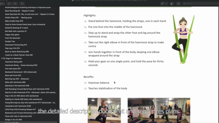Viewport: 219px width, 123px height.
Task: Open Hammock Swing #20 in the outline
Action: [14, 62]
